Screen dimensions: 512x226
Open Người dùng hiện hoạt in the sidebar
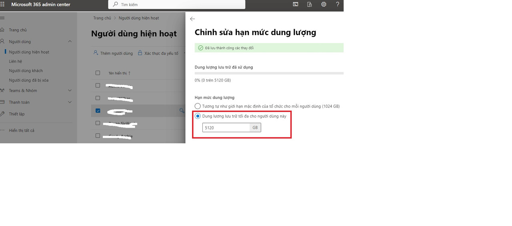29,52
